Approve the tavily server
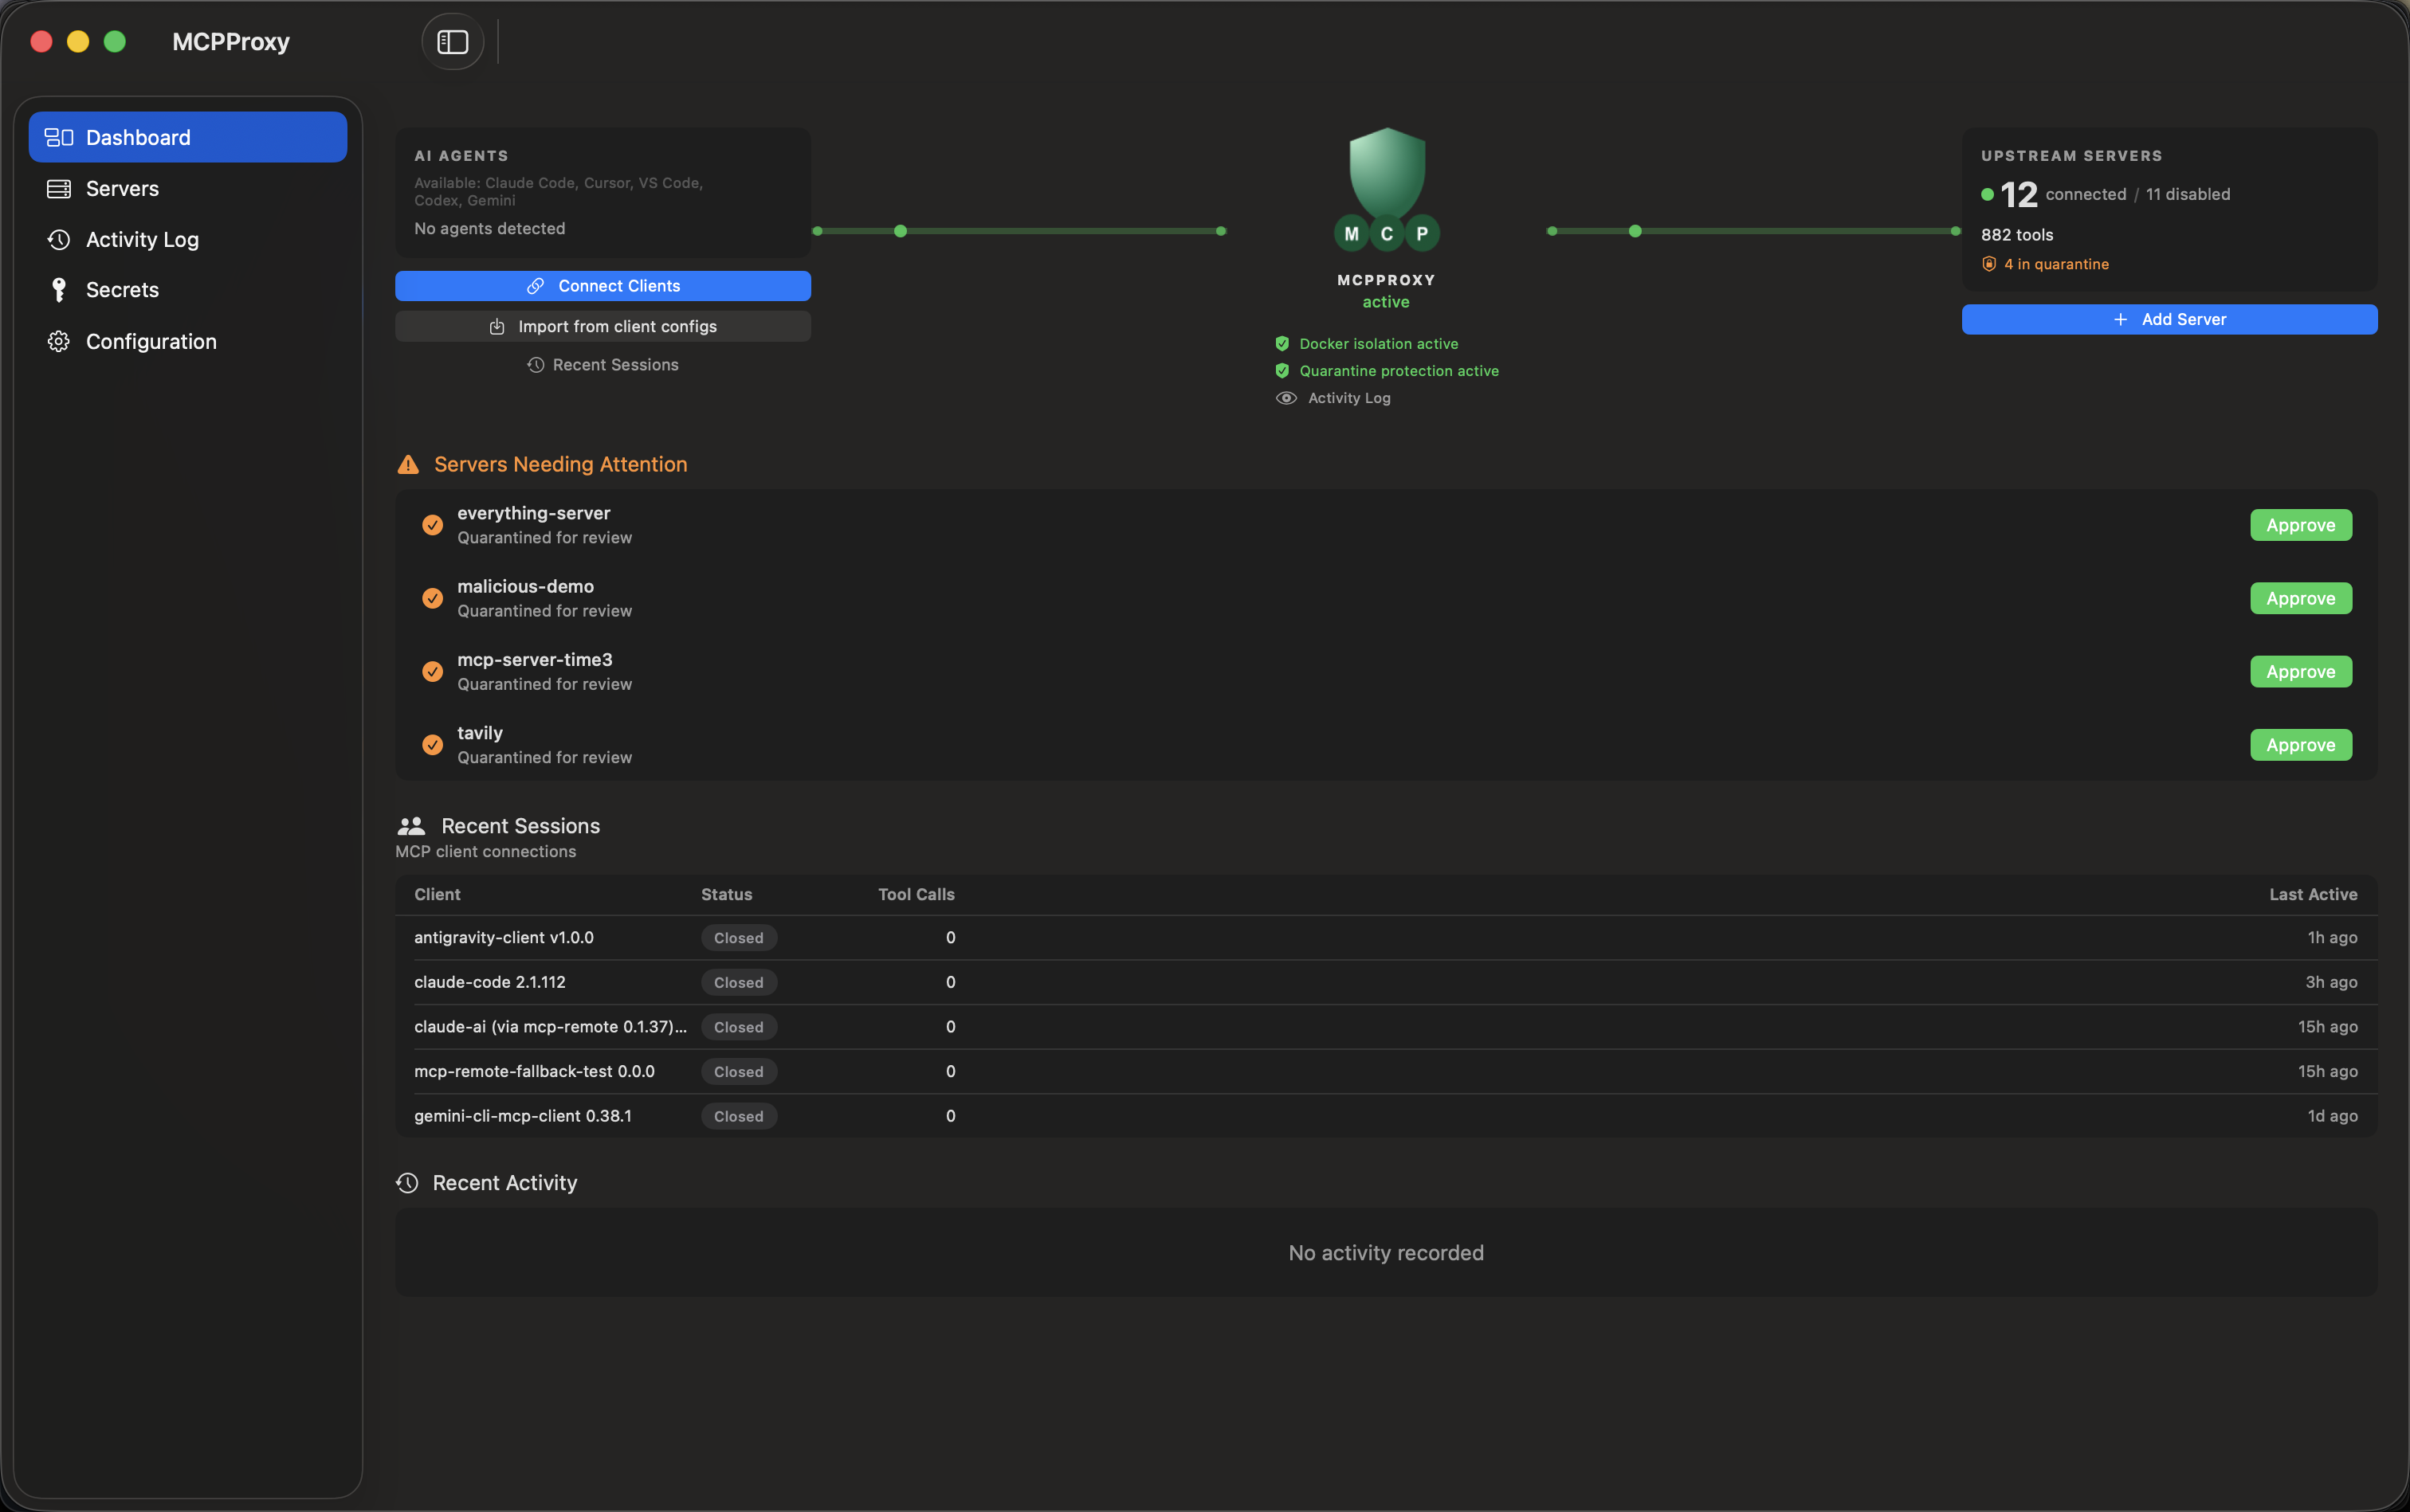Image resolution: width=2410 pixels, height=1512 pixels. click(2301, 745)
